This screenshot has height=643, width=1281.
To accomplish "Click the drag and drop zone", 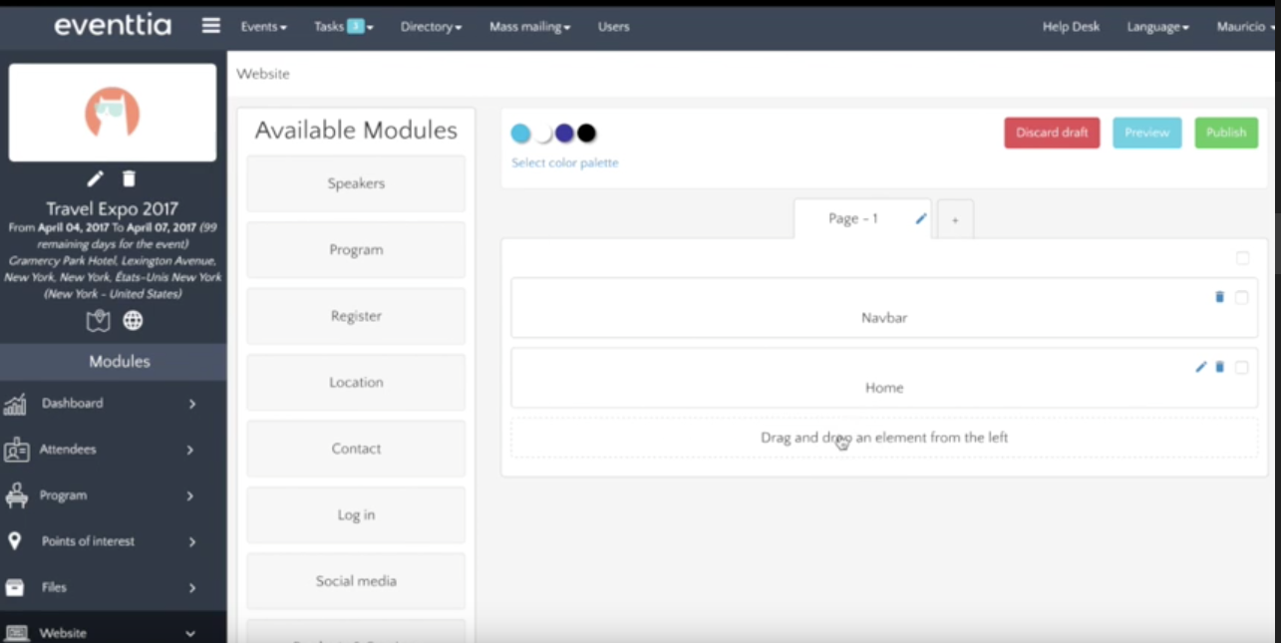I will (884, 438).
